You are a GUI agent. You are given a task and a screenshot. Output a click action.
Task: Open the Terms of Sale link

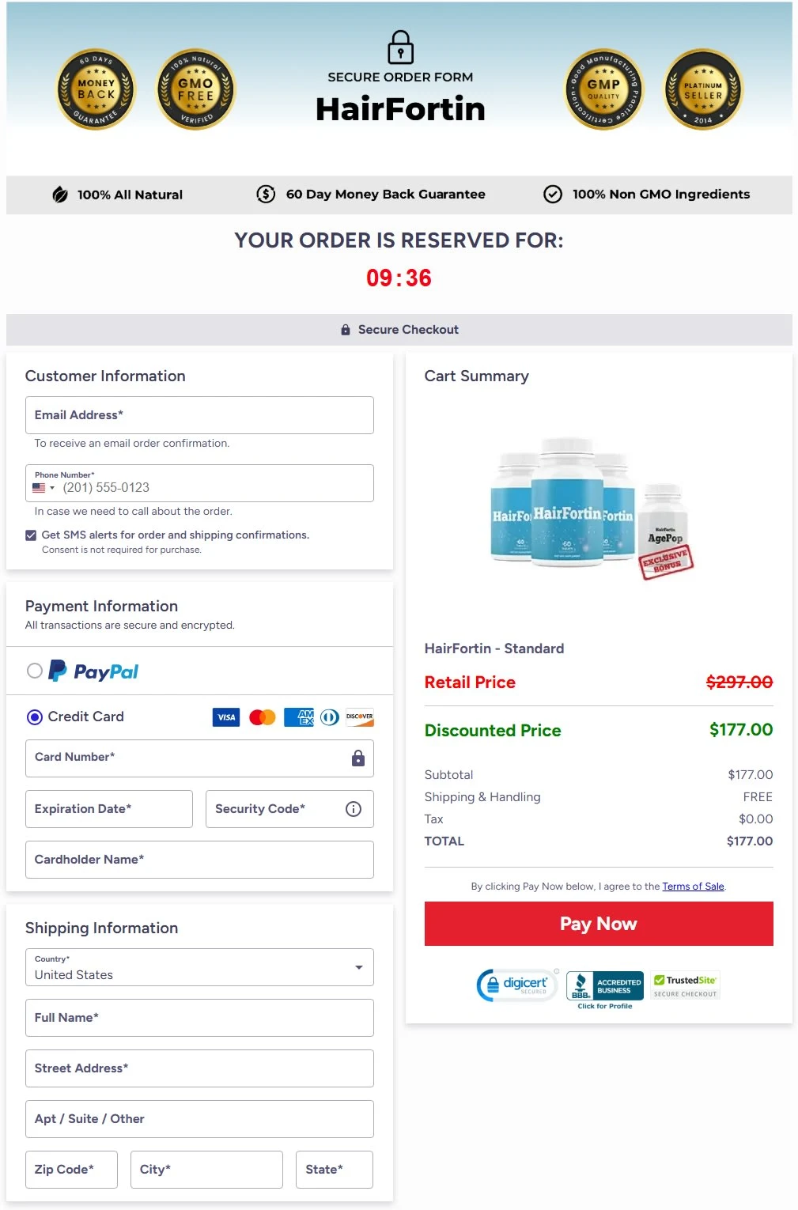pos(693,886)
